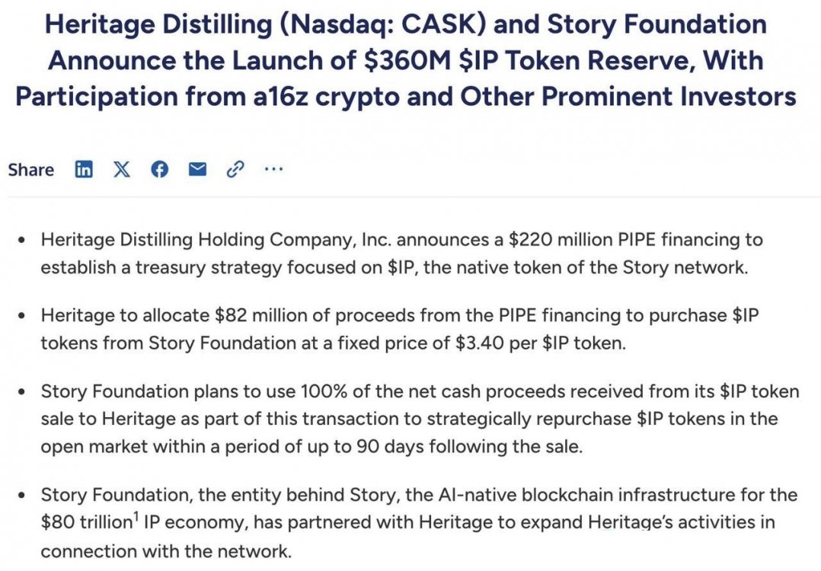
Task: Click the Heritage Distilling headline title
Action: [x=405, y=61]
